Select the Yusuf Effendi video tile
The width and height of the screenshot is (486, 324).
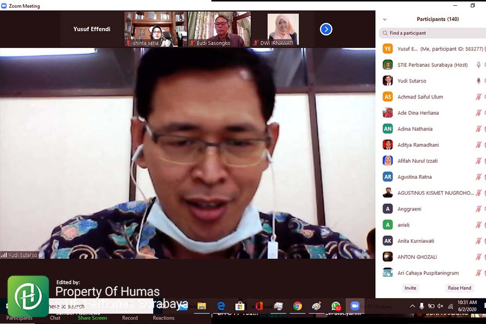click(92, 29)
